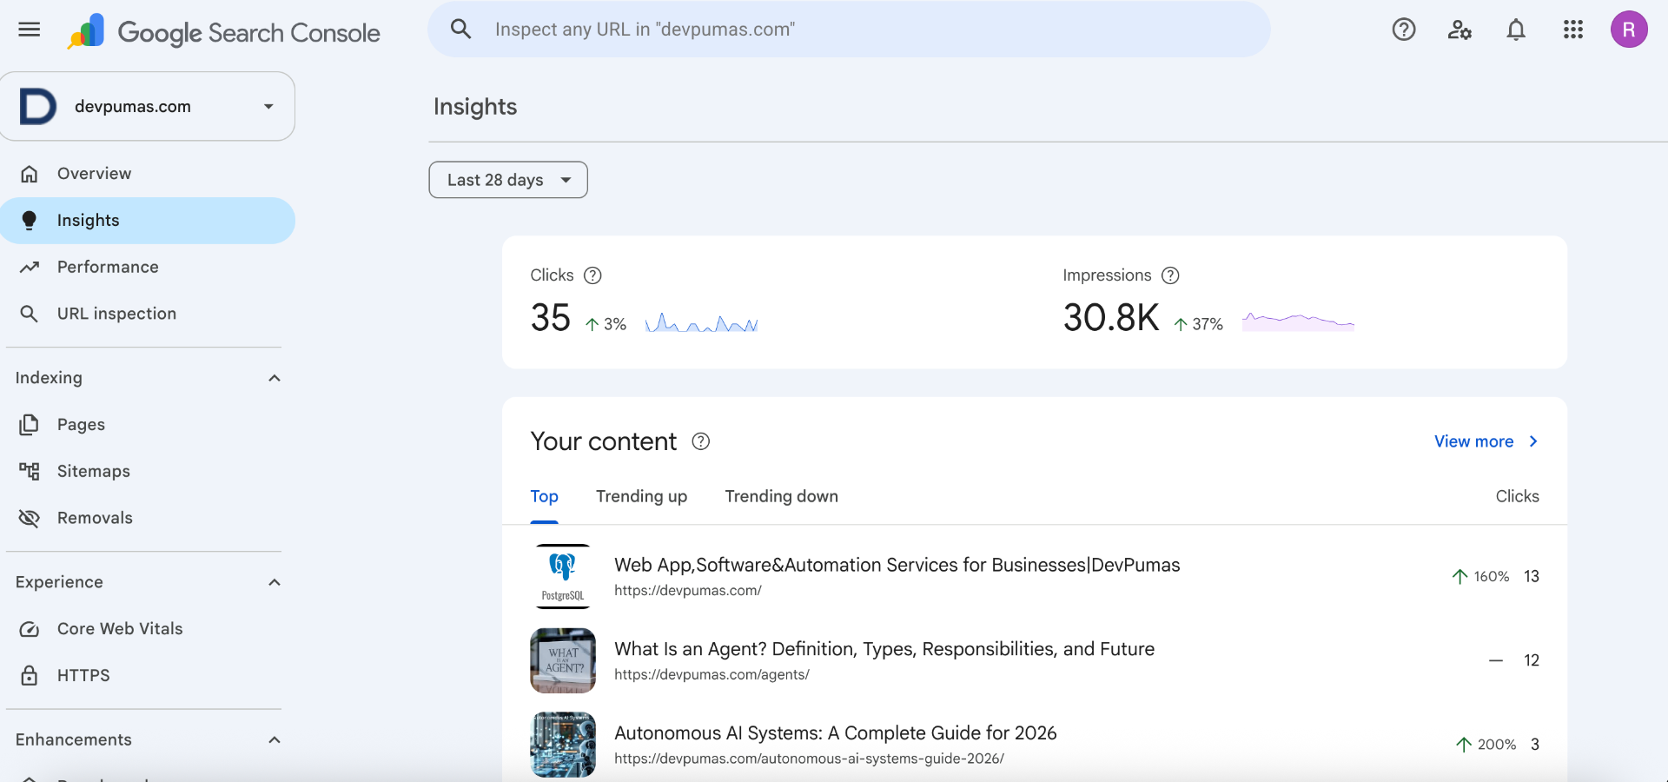Click the Clicks help question icon
The image size is (1668, 782).
592,275
